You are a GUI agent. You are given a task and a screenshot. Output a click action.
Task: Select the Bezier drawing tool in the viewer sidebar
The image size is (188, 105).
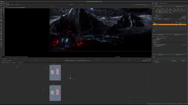(4, 11)
